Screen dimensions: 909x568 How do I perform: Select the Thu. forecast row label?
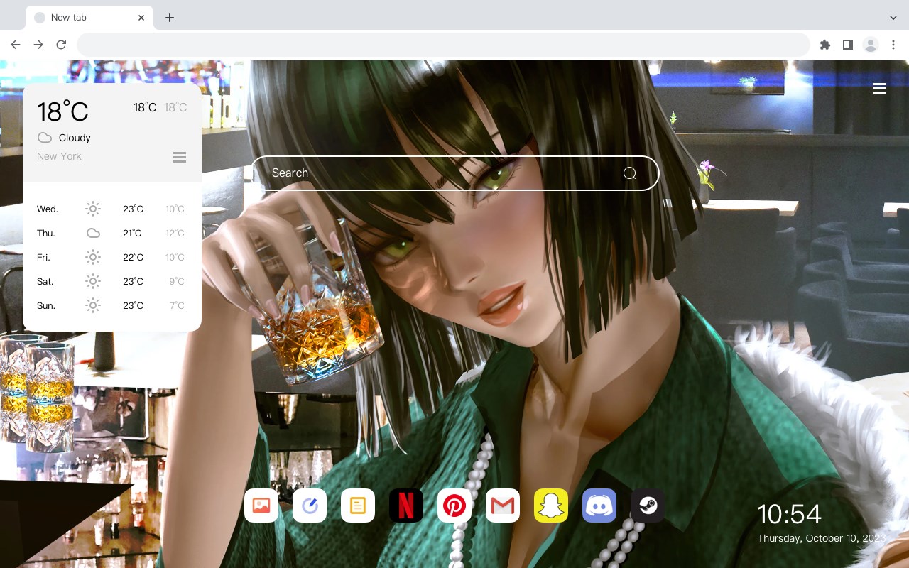tap(46, 234)
